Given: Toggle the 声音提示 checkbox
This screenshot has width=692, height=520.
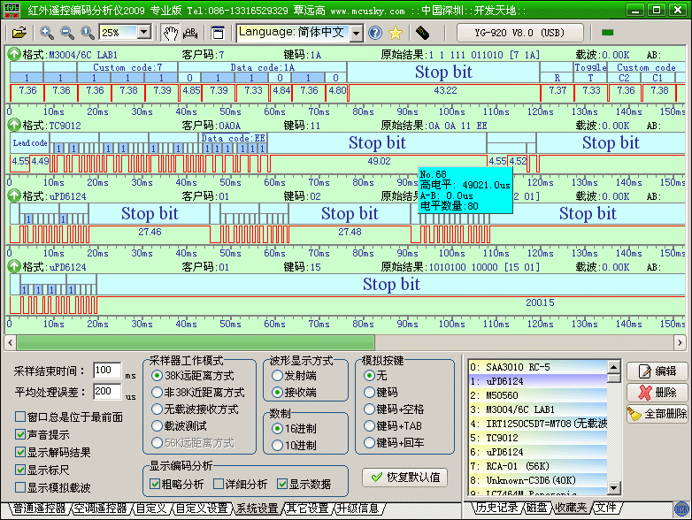Looking at the screenshot, I should coord(20,434).
